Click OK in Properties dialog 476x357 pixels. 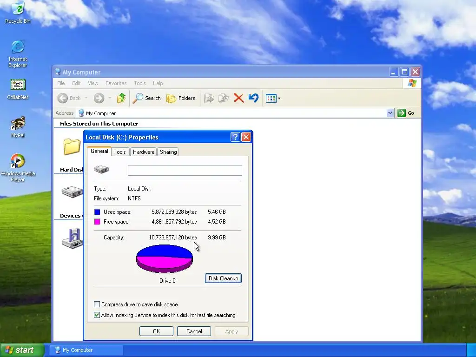pos(156,331)
